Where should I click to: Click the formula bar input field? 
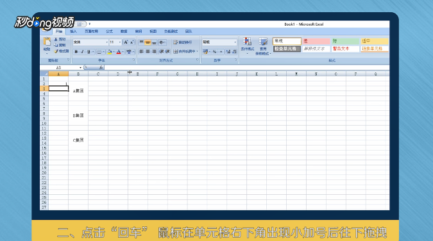[246, 68]
